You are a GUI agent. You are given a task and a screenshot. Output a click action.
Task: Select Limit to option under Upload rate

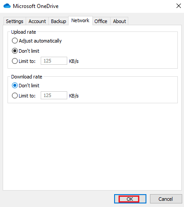(x=23, y=61)
